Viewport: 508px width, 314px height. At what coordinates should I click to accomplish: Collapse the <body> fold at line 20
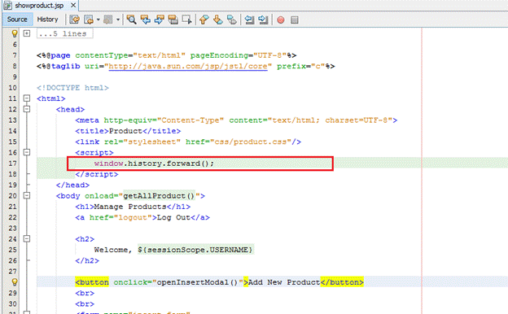[x=27, y=195]
